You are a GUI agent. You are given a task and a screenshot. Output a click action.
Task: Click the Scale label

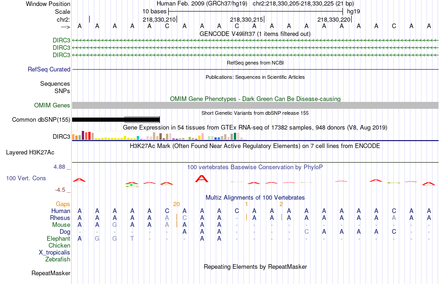(62, 12)
